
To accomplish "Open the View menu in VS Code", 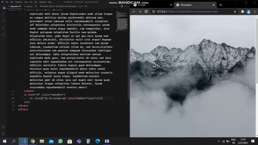I will (x=26, y=2).
